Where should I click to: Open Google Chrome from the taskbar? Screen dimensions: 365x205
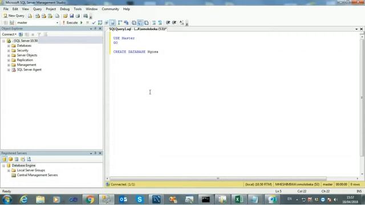(x=90, y=199)
